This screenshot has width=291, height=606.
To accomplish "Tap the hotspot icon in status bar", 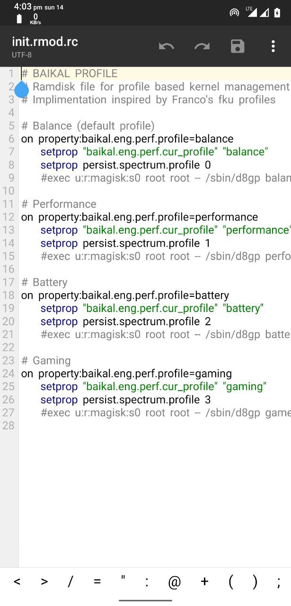I will (235, 13).
